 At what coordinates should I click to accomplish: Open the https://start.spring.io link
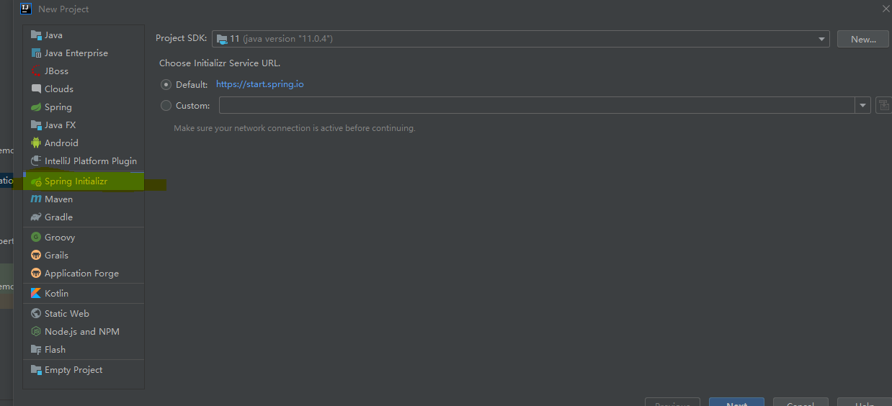(x=260, y=84)
